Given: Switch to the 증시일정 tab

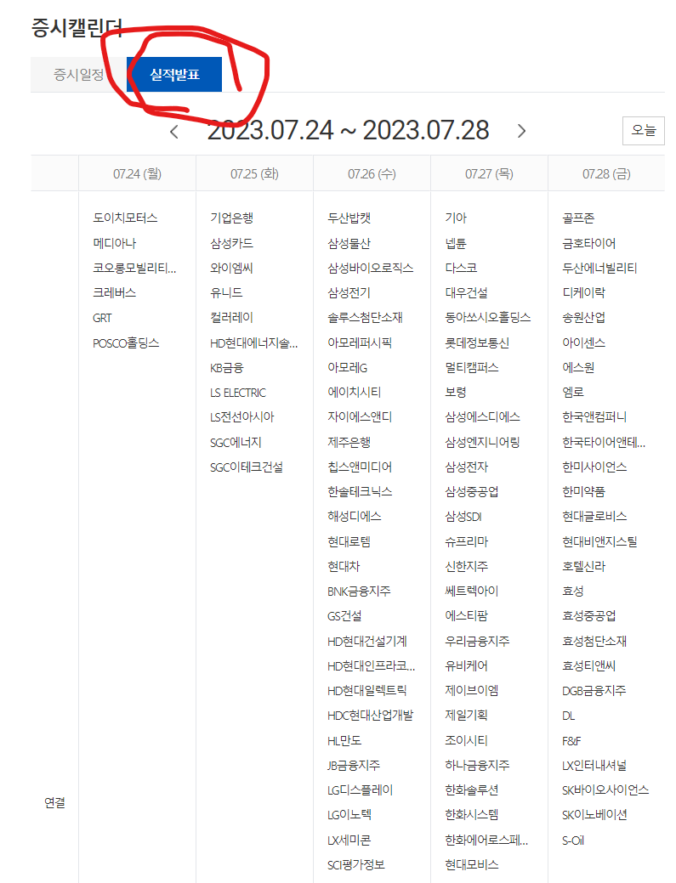Looking at the screenshot, I should [78, 74].
